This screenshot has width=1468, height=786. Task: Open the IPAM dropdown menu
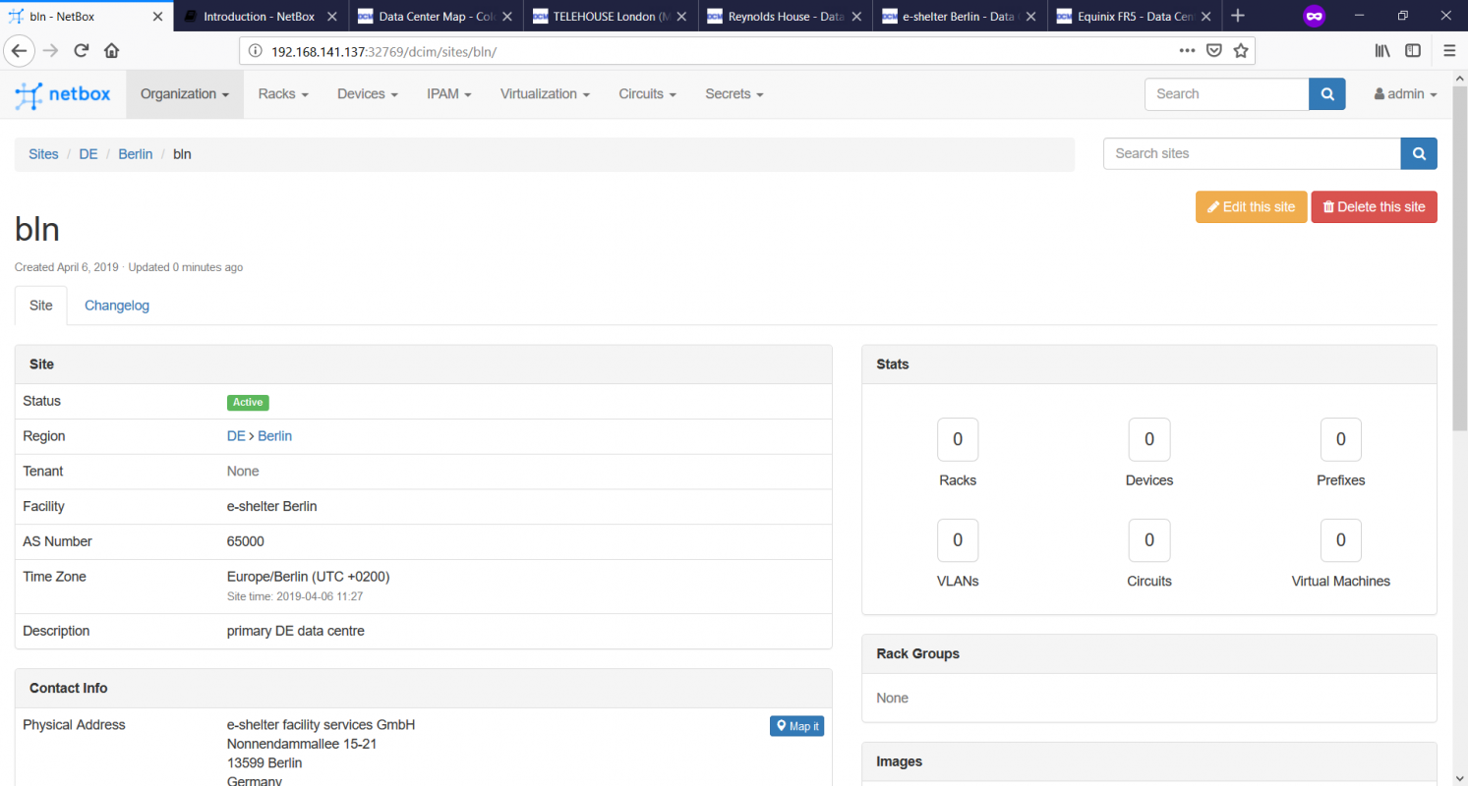tap(448, 93)
